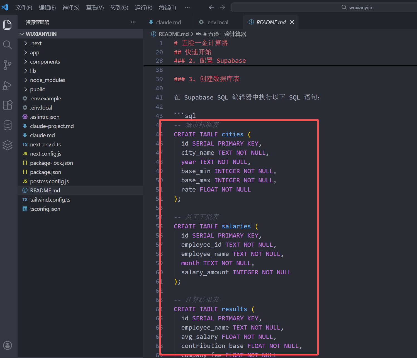The height and width of the screenshot is (358, 417).
Task: Open the Search view in activity bar
Action: click(8, 45)
